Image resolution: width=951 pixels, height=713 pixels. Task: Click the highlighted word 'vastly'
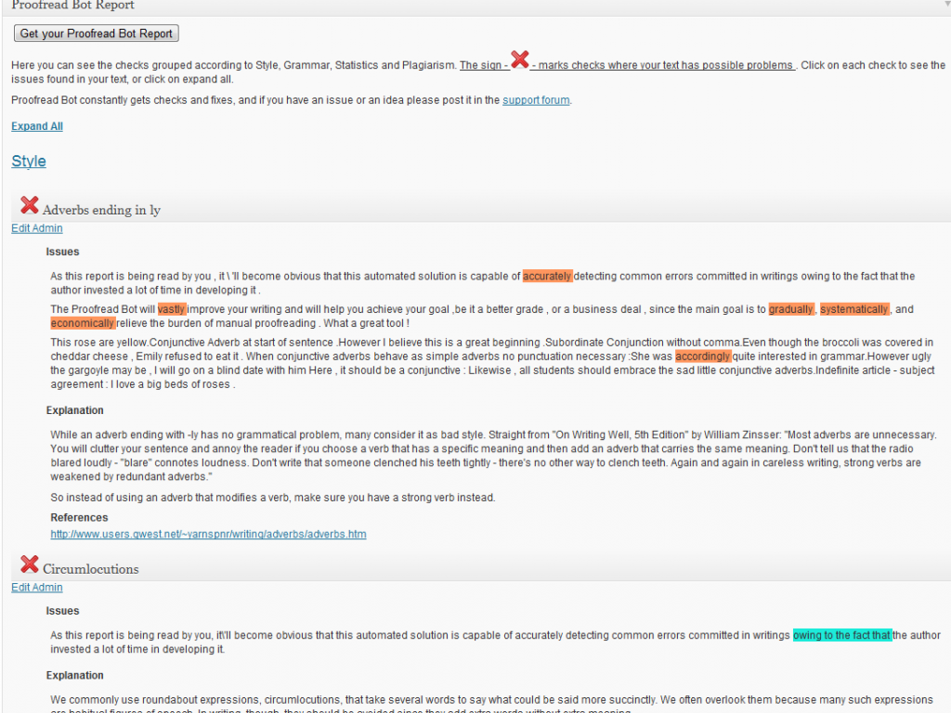click(x=172, y=309)
